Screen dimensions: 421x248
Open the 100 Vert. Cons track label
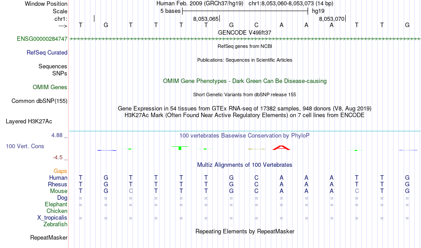point(25,146)
